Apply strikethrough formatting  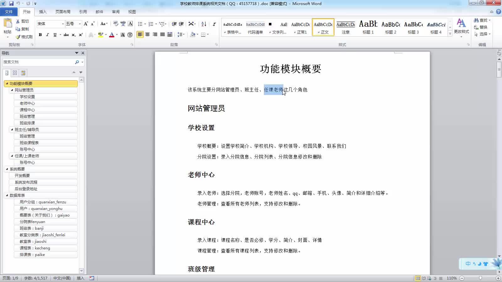coord(66,35)
